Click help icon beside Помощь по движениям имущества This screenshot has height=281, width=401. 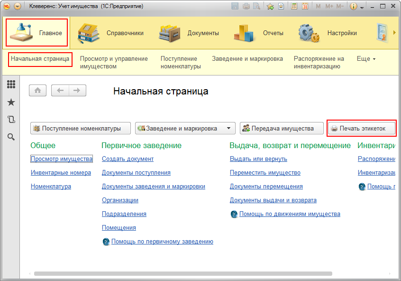(x=234, y=214)
